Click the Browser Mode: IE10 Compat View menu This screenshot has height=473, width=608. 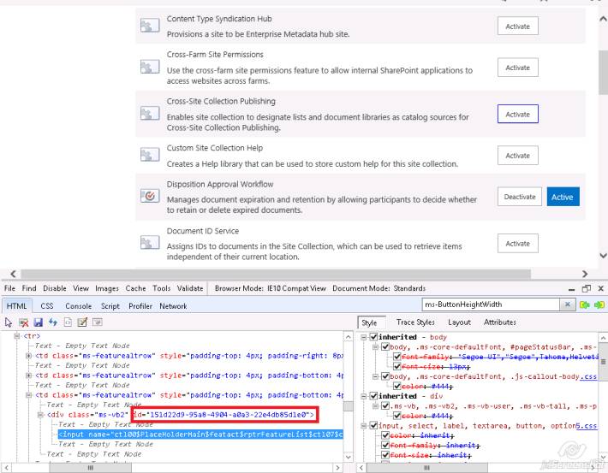click(x=271, y=288)
